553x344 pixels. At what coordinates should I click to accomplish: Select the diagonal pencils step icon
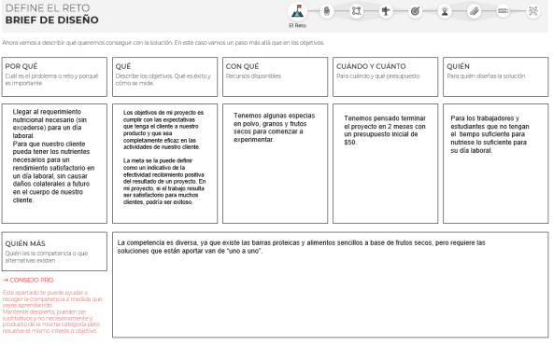tap(474, 11)
